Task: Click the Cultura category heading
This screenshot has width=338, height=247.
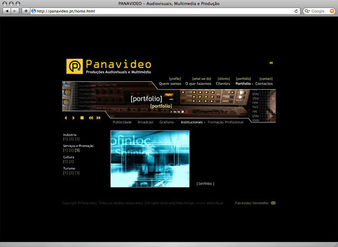Action: tap(69, 157)
